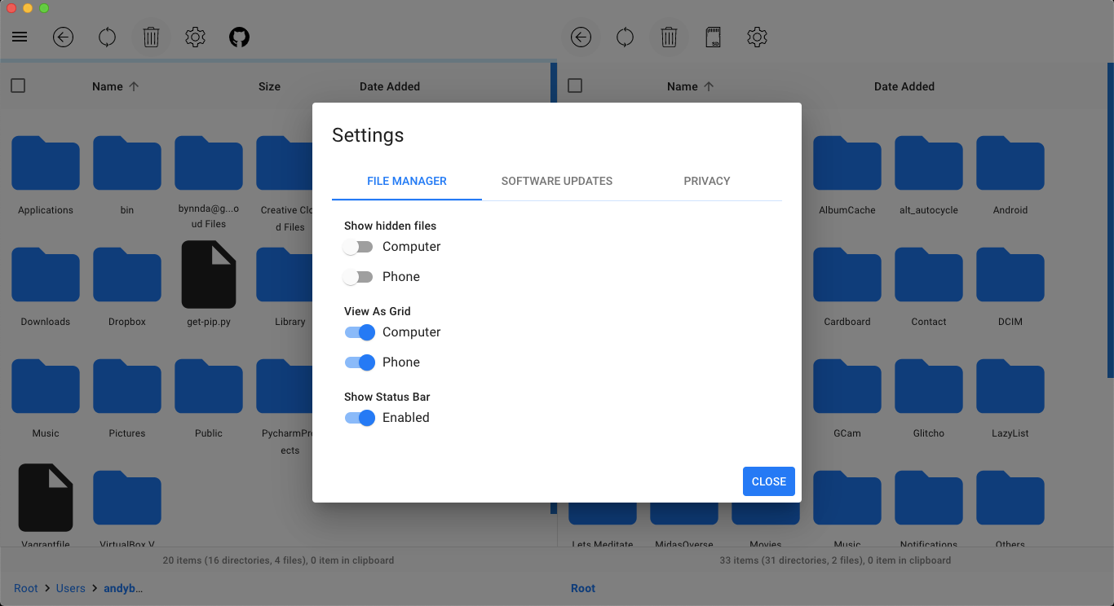Open the Public folder
The image size is (1114, 606).
pyautogui.click(x=209, y=387)
